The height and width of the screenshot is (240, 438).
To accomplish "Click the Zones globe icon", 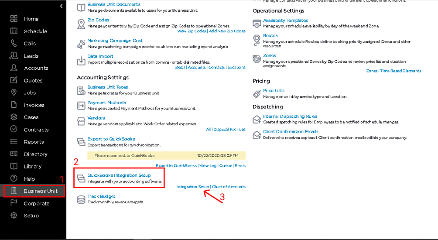I will [x=257, y=58].
